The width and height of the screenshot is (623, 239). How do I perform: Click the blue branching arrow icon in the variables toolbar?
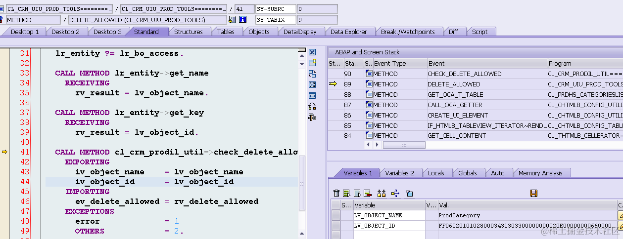pos(395,193)
